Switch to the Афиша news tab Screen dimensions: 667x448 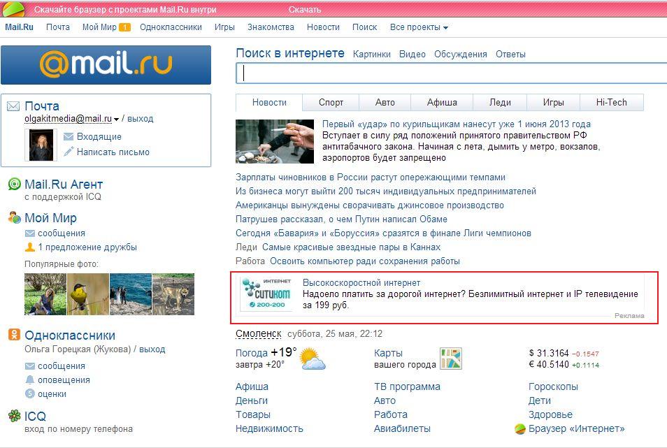click(442, 103)
